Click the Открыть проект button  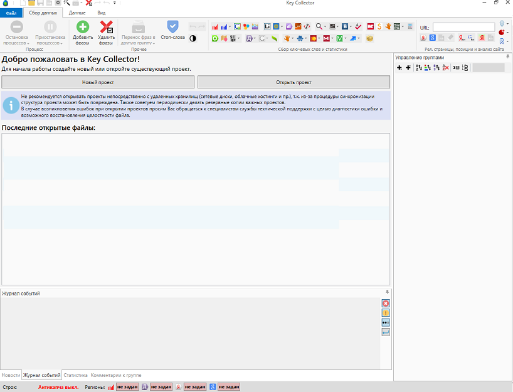point(294,82)
